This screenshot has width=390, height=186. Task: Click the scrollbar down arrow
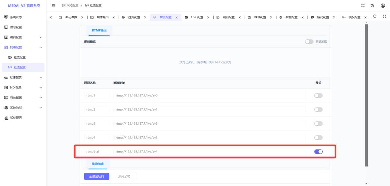tap(366, 184)
